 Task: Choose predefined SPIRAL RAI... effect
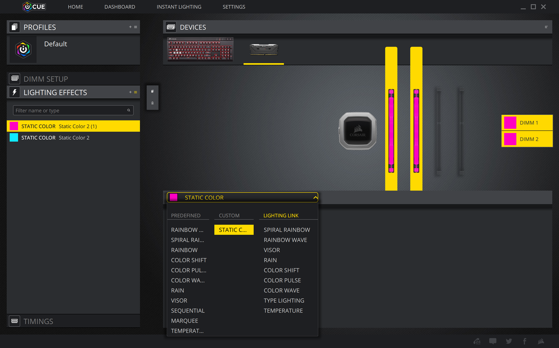(x=187, y=240)
